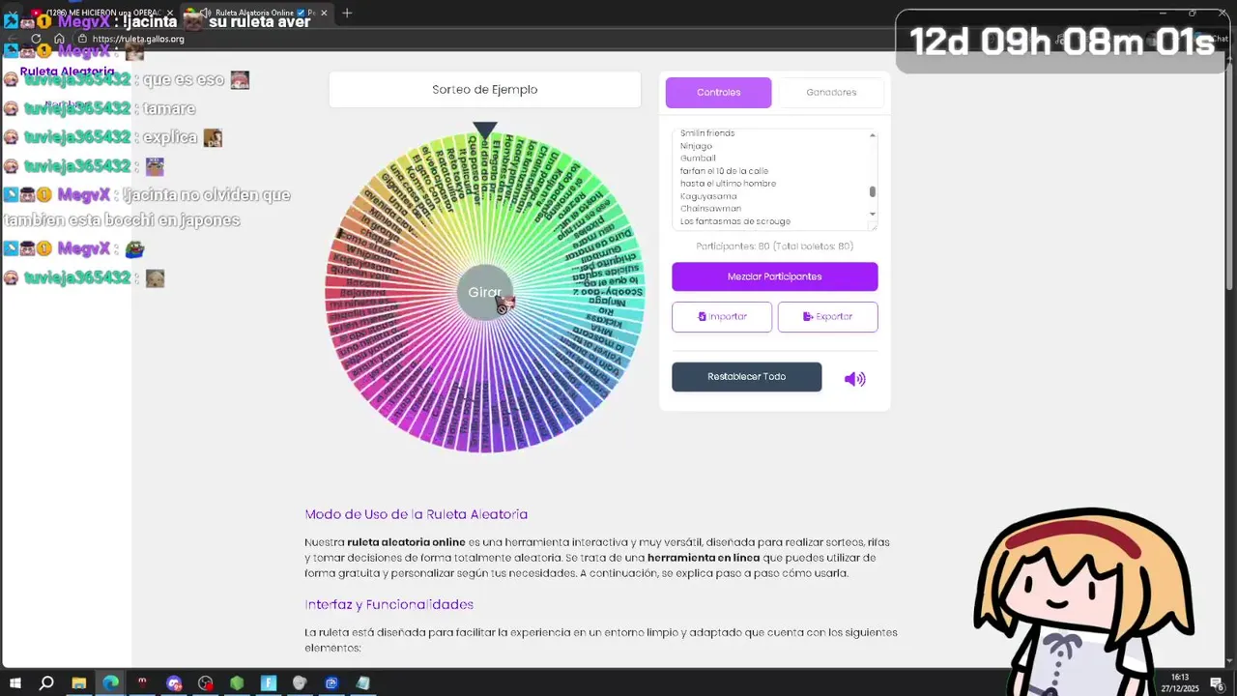The height and width of the screenshot is (696, 1237).
Task: Select 'Ninjago' in the participants list
Action: click(696, 146)
